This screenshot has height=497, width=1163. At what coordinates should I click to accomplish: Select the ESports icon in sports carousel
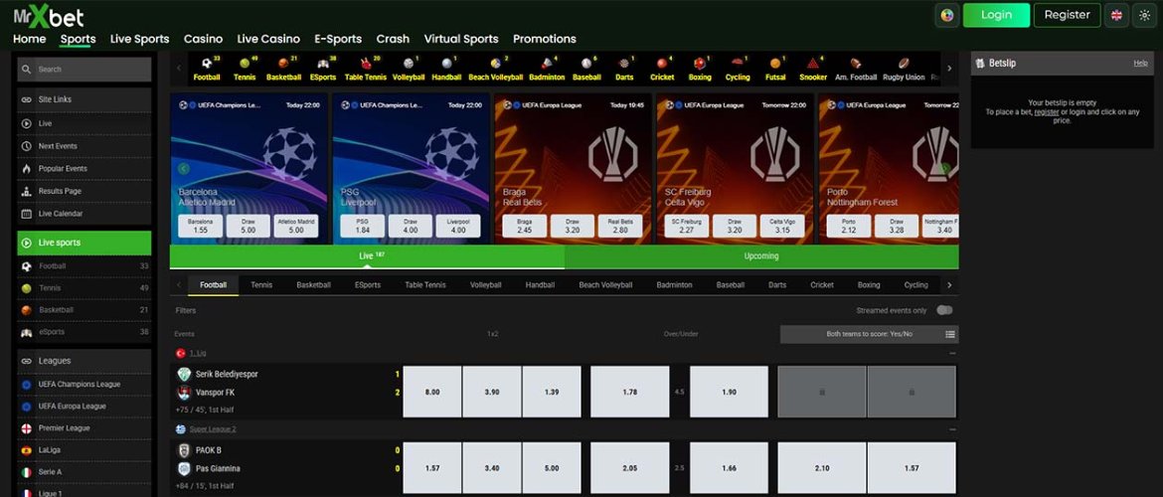(323, 64)
